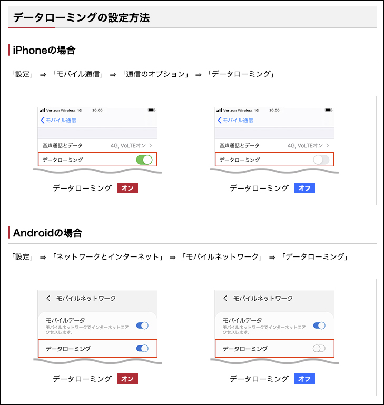
Task: Click the green data roaming toggle on iPhone
Action: coord(144,160)
